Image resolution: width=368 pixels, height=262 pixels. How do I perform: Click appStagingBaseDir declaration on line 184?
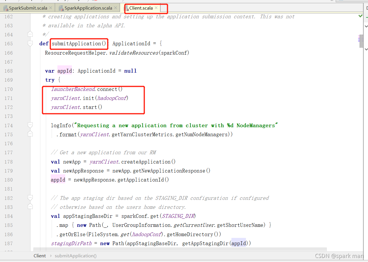pos(88,216)
